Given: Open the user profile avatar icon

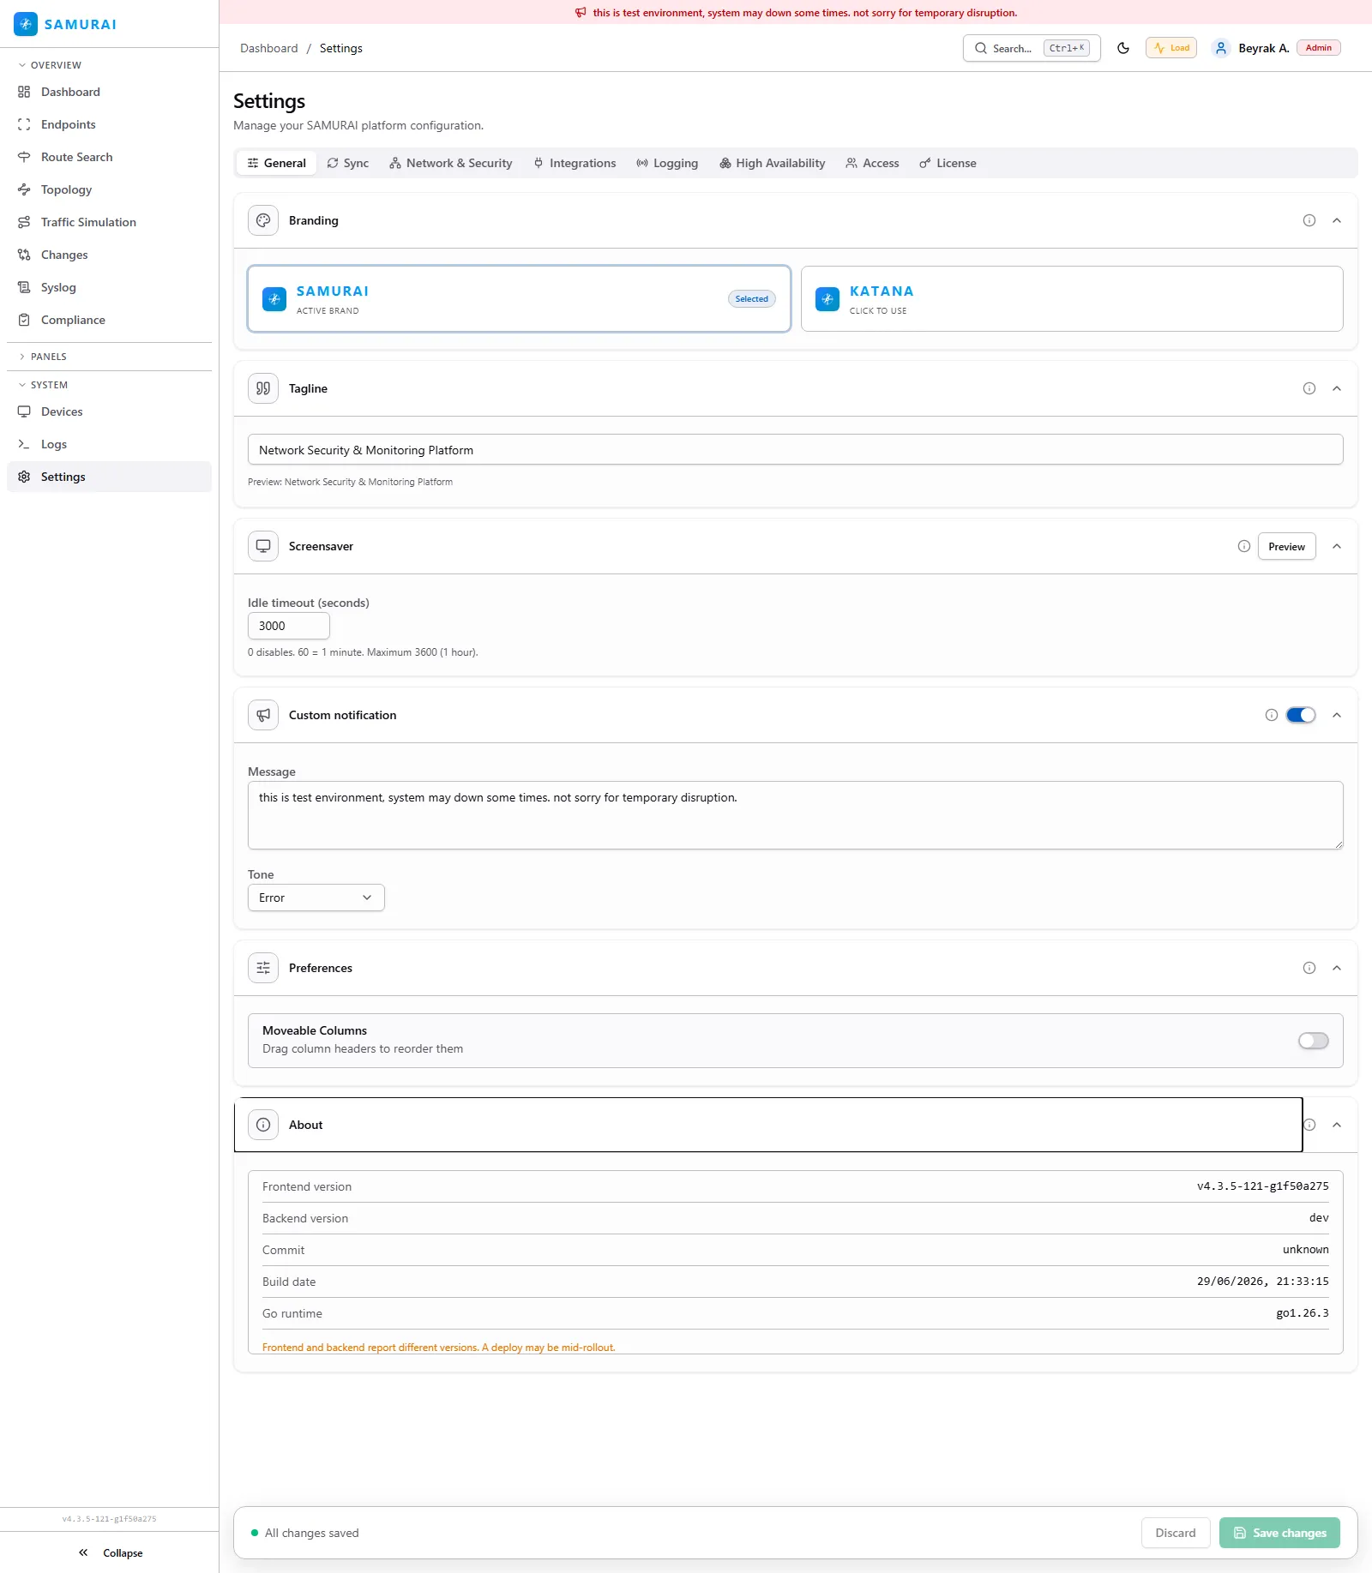Looking at the screenshot, I should coord(1221,48).
